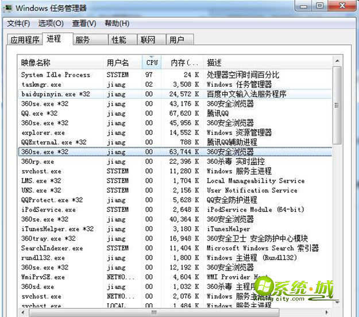Sort by CPU column header
This screenshot has width=359, height=317.
[x=152, y=62]
